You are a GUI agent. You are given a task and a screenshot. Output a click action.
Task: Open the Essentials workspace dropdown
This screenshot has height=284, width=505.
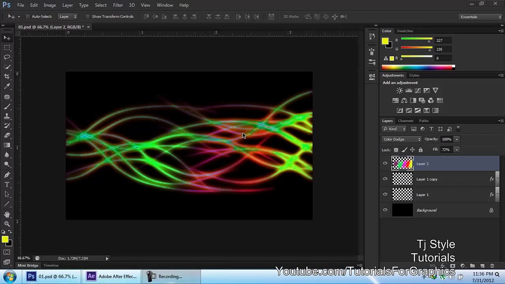pyautogui.click(x=481, y=17)
